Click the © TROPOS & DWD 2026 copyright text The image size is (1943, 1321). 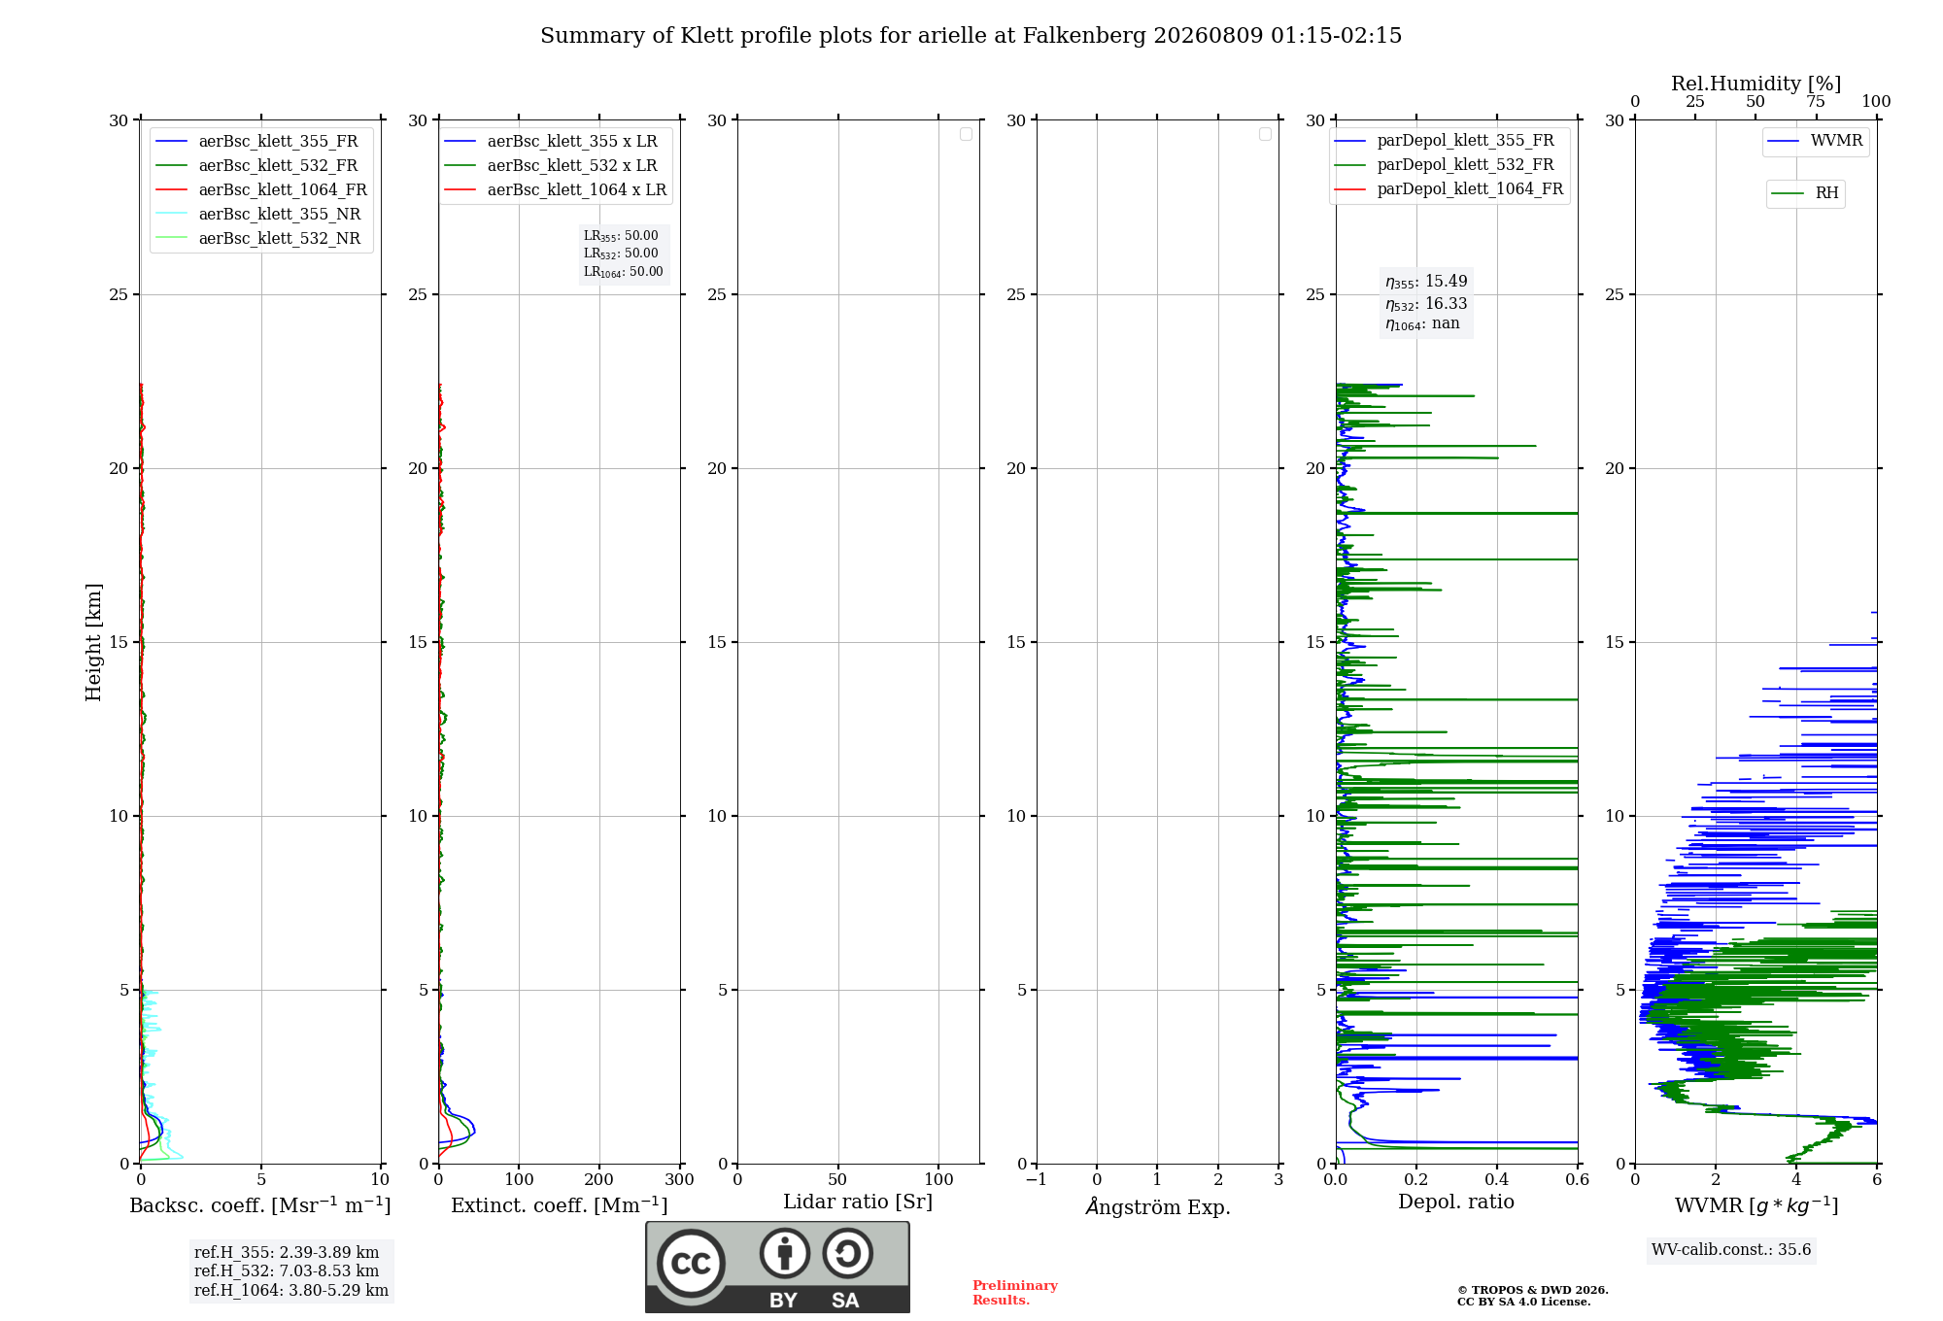point(1533,1290)
